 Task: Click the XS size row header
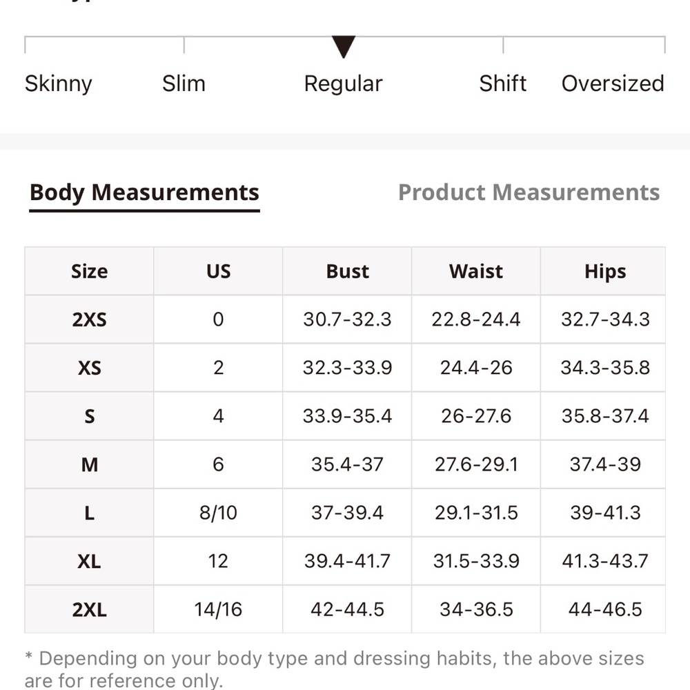click(x=89, y=368)
